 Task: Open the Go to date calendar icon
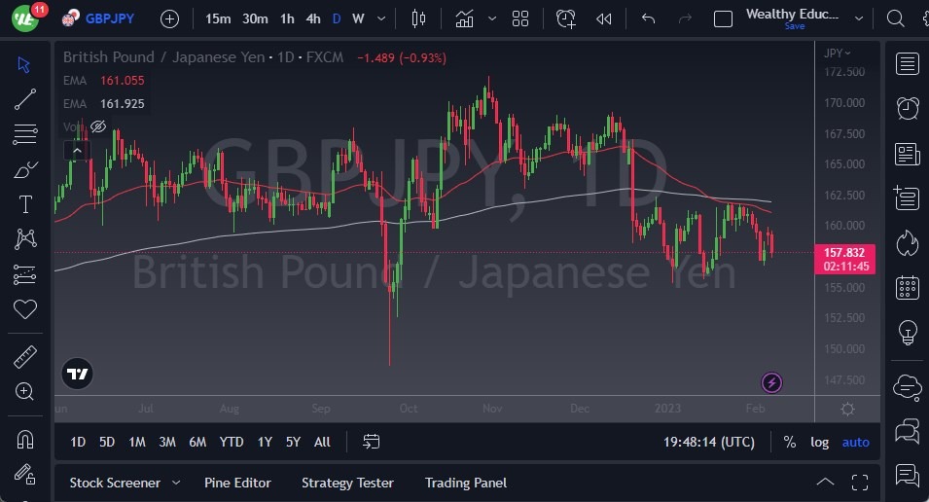[x=371, y=442]
